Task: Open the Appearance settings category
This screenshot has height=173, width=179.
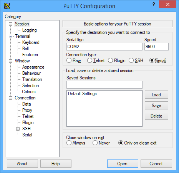Action: pyautogui.click(x=33, y=67)
